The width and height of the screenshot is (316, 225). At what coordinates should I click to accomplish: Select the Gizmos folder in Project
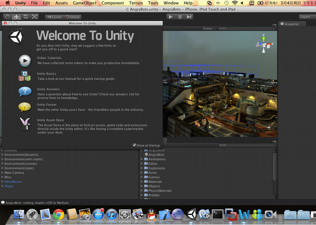pos(152,177)
